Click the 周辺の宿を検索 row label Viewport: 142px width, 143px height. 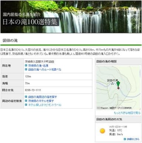(x=12, y=101)
